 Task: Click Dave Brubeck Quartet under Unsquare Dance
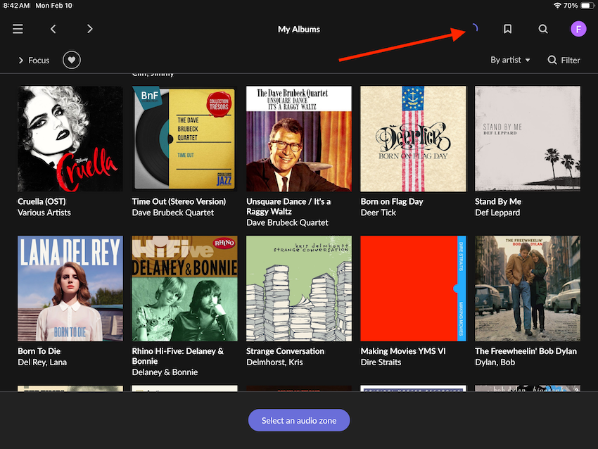tap(287, 222)
